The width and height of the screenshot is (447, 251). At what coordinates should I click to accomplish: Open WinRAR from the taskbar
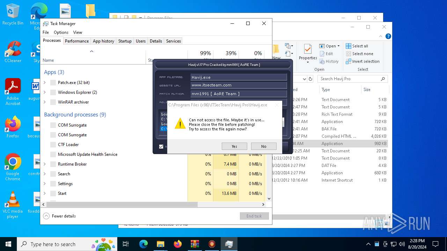[x=195, y=244]
